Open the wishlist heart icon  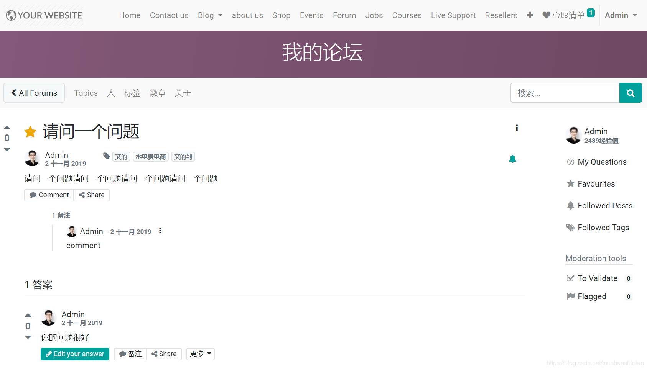point(546,15)
